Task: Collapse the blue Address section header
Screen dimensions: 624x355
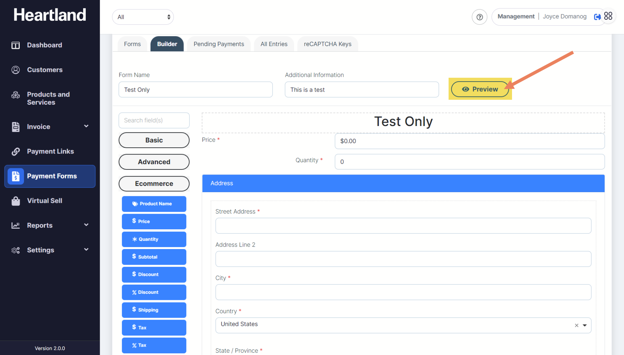Action: click(x=403, y=183)
